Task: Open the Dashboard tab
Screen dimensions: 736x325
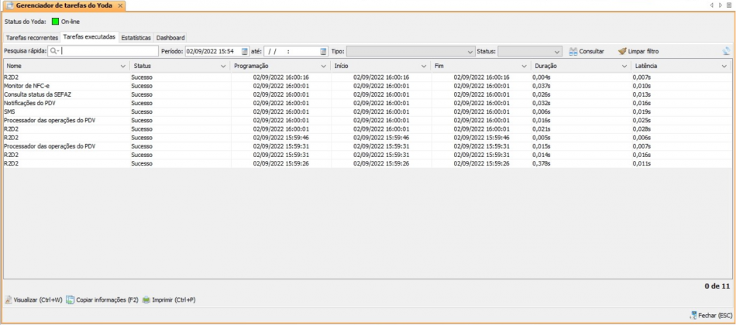Action: click(170, 37)
